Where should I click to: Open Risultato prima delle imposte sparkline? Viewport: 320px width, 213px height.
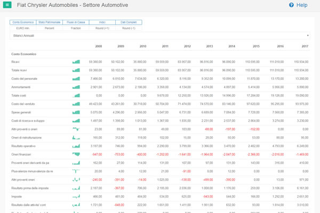click(x=76, y=188)
